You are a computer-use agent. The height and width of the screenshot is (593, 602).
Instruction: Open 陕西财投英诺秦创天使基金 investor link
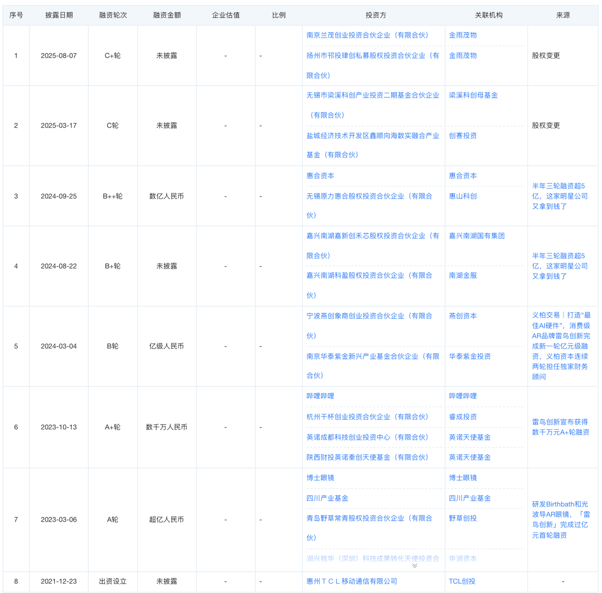pos(367,458)
